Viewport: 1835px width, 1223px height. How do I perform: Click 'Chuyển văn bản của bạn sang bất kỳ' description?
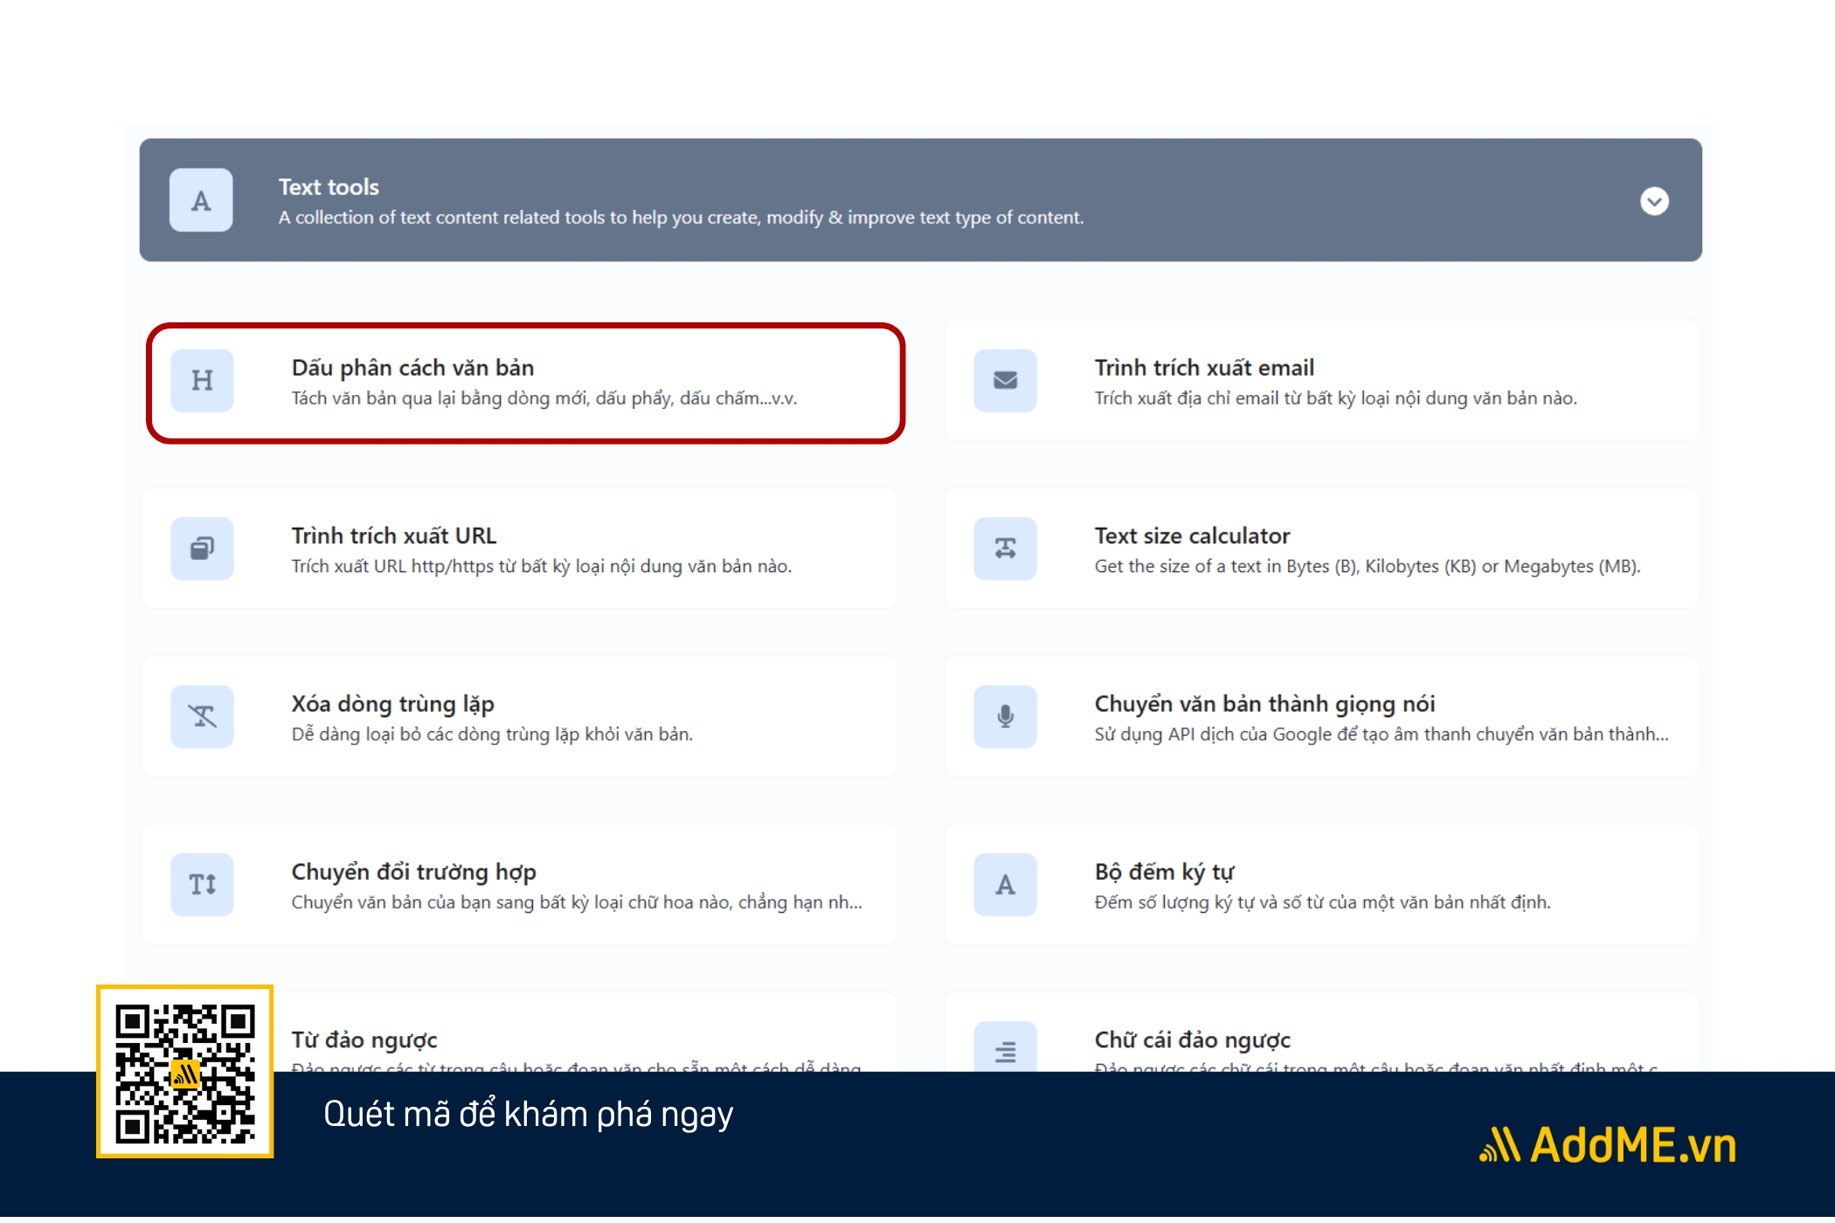577,902
